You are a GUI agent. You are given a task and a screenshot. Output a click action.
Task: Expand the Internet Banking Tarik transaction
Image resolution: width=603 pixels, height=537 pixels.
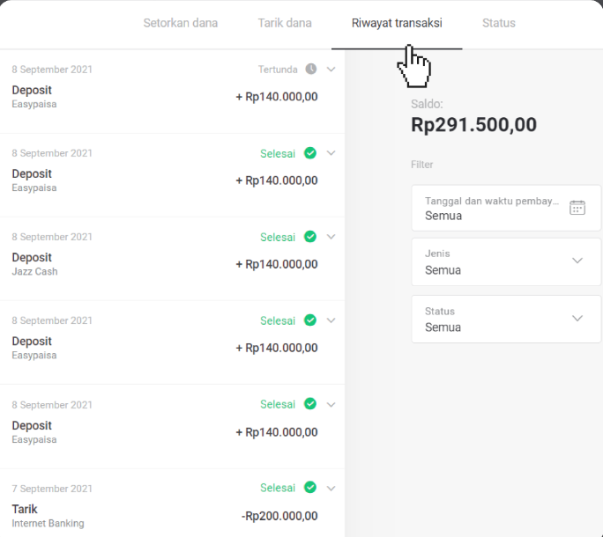(331, 488)
